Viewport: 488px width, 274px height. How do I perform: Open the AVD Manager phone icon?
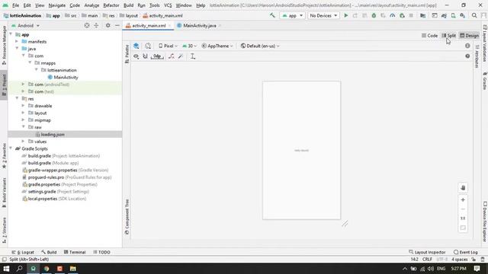(453, 15)
